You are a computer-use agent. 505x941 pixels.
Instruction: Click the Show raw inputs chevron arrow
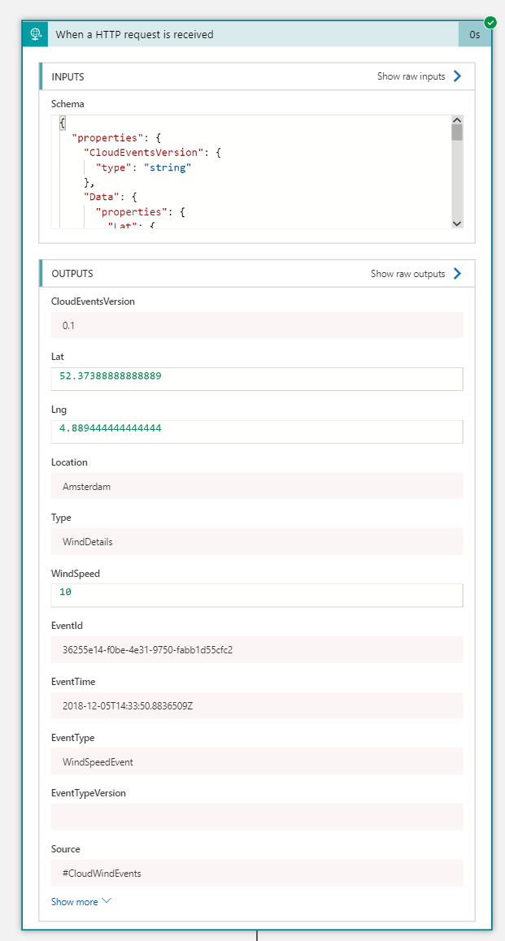[457, 76]
